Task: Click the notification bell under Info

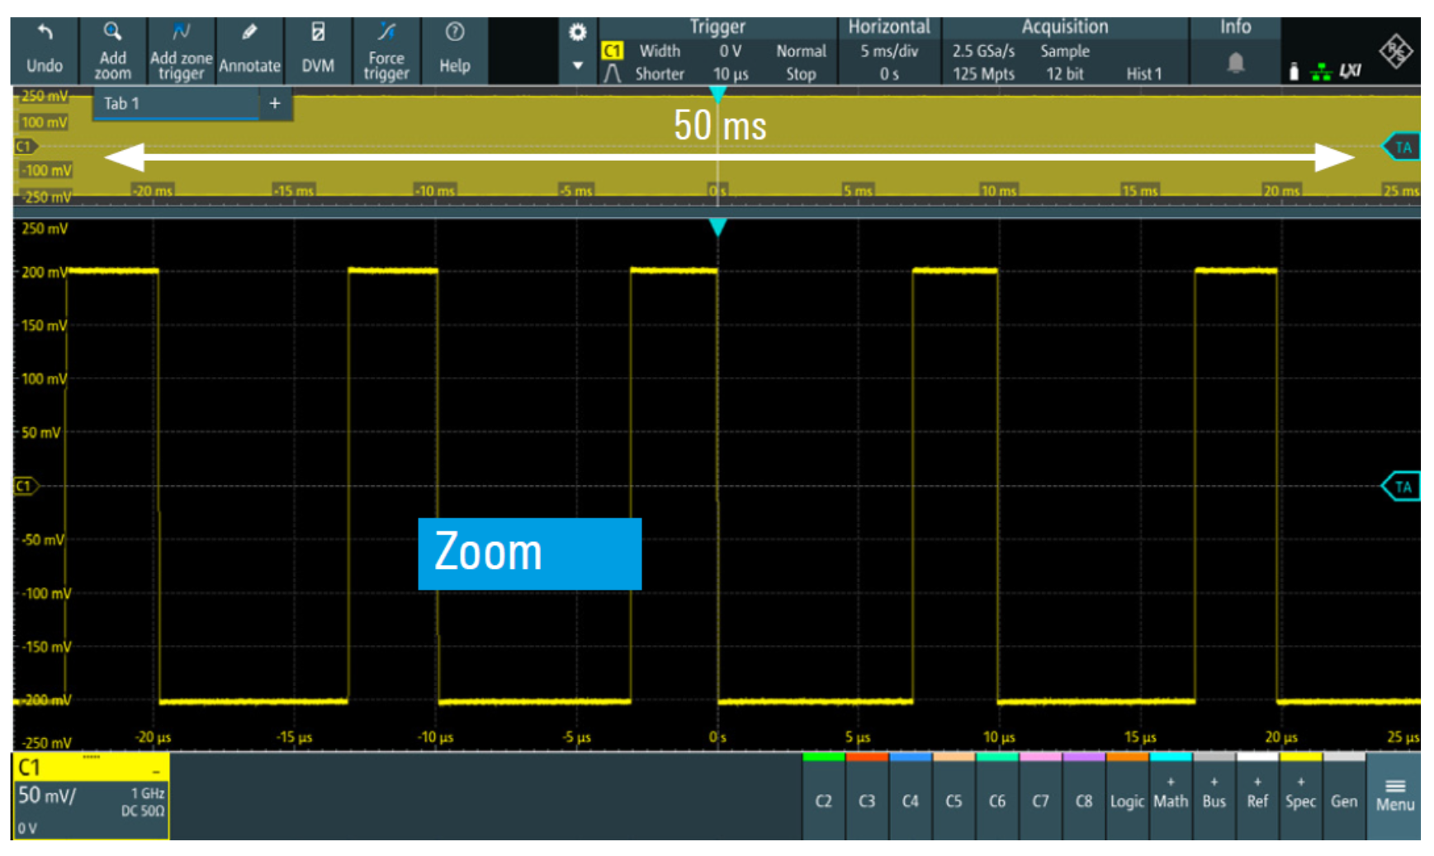Action: point(1235,63)
